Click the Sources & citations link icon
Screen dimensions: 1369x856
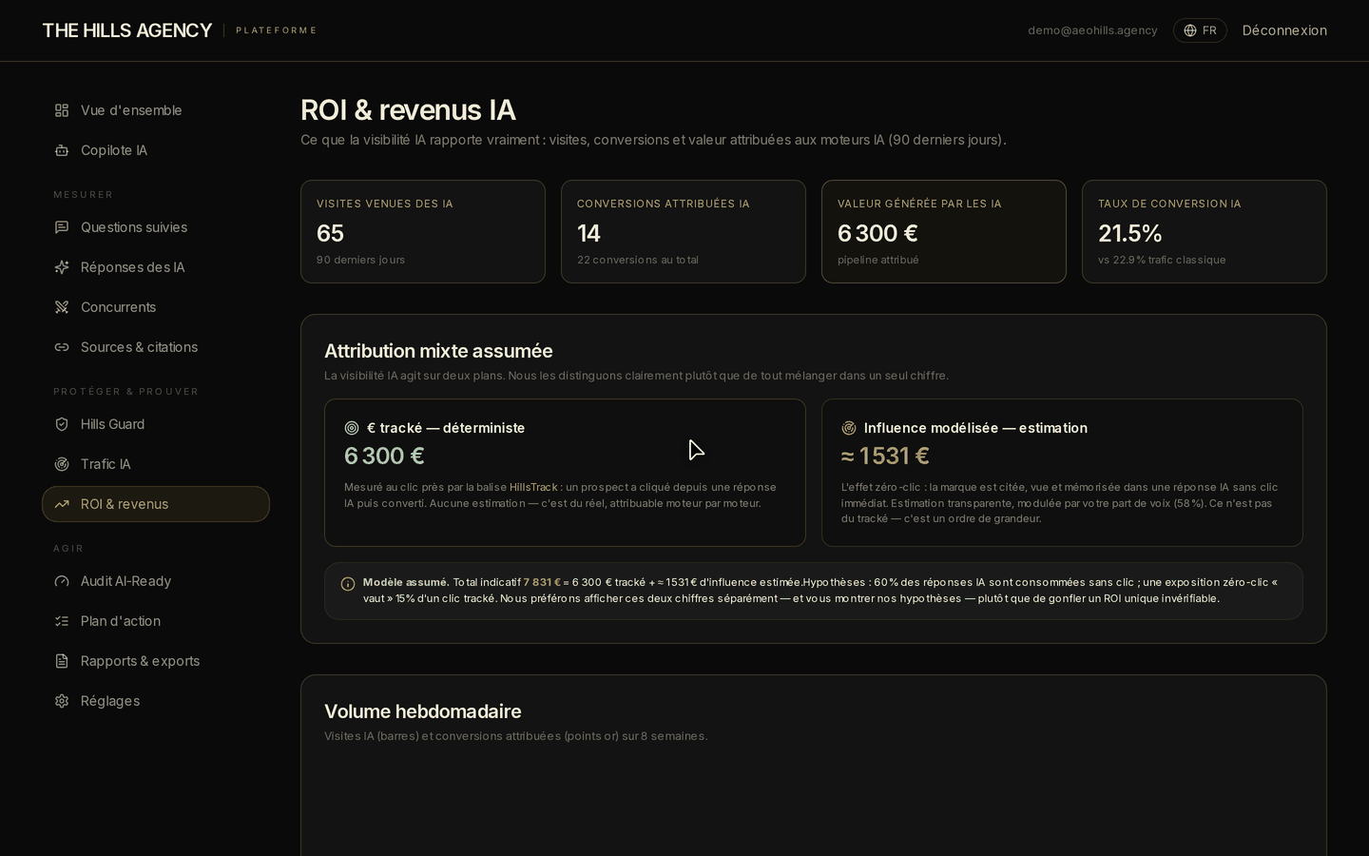click(x=62, y=347)
